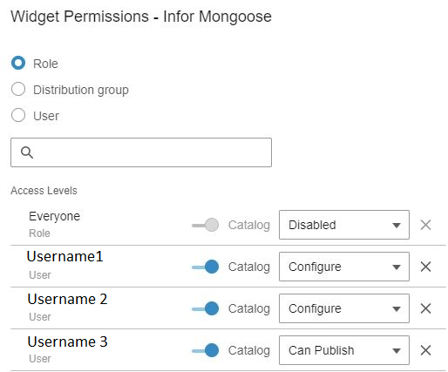This screenshot has width=448, height=372.
Task: Select the Role radio button
Action: pyautogui.click(x=18, y=63)
